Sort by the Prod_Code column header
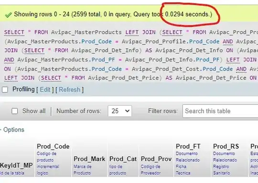 pos(53,146)
